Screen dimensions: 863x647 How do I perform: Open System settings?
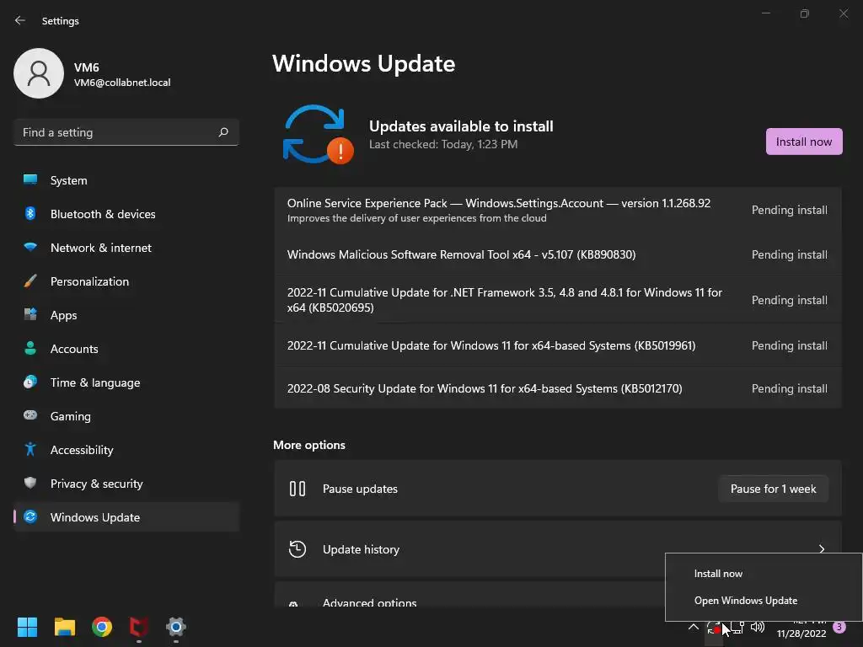coord(126,180)
